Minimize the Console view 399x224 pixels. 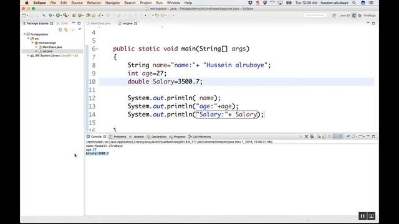(x=368, y=136)
